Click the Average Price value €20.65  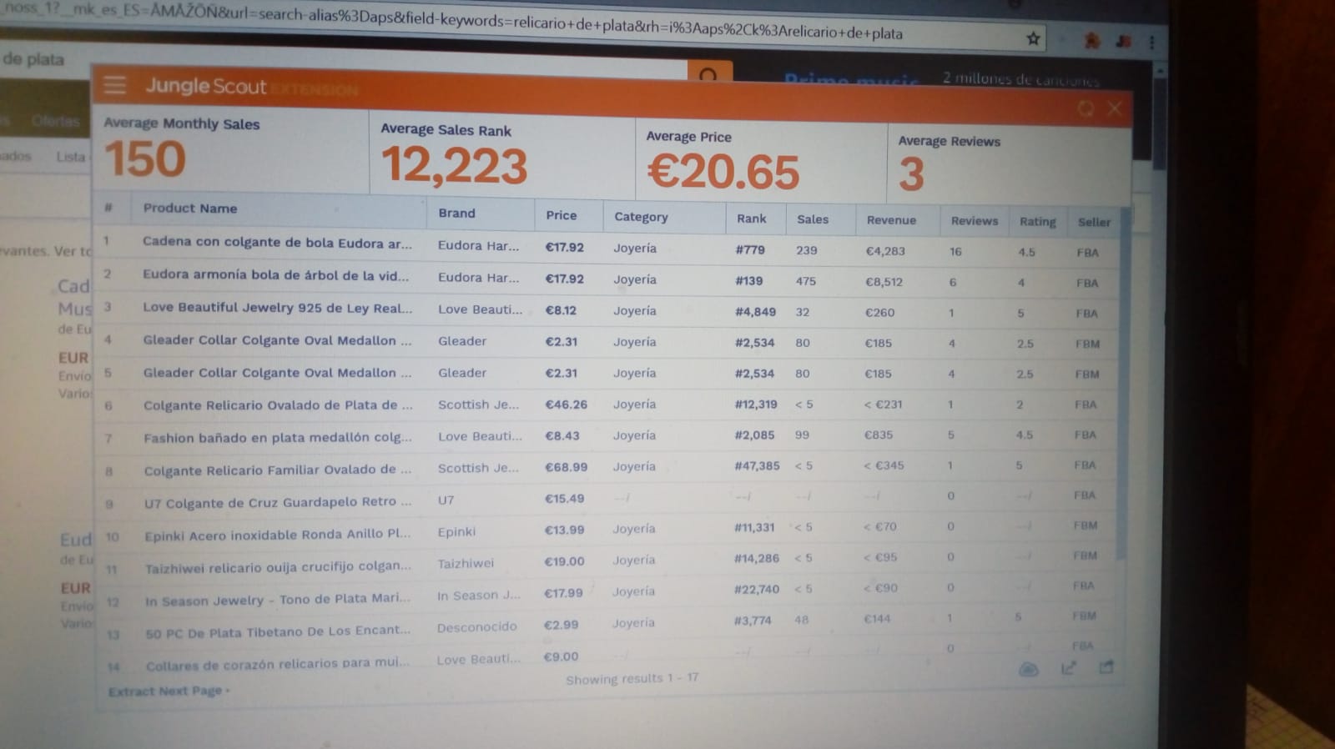pyautogui.click(x=723, y=172)
